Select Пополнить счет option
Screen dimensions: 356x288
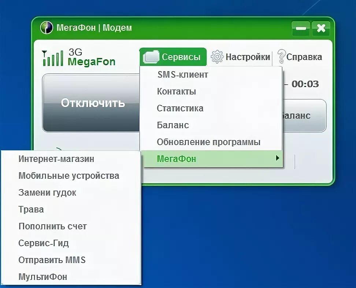[x=71, y=226]
